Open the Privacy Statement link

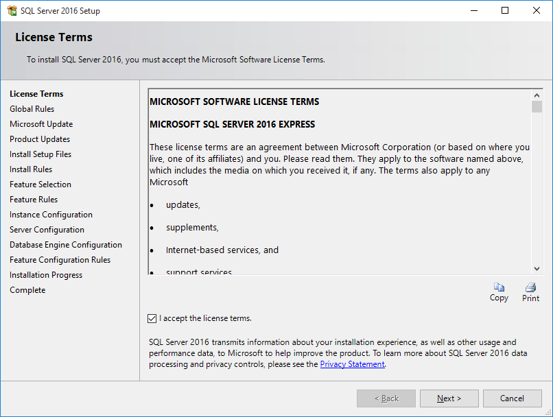click(352, 364)
